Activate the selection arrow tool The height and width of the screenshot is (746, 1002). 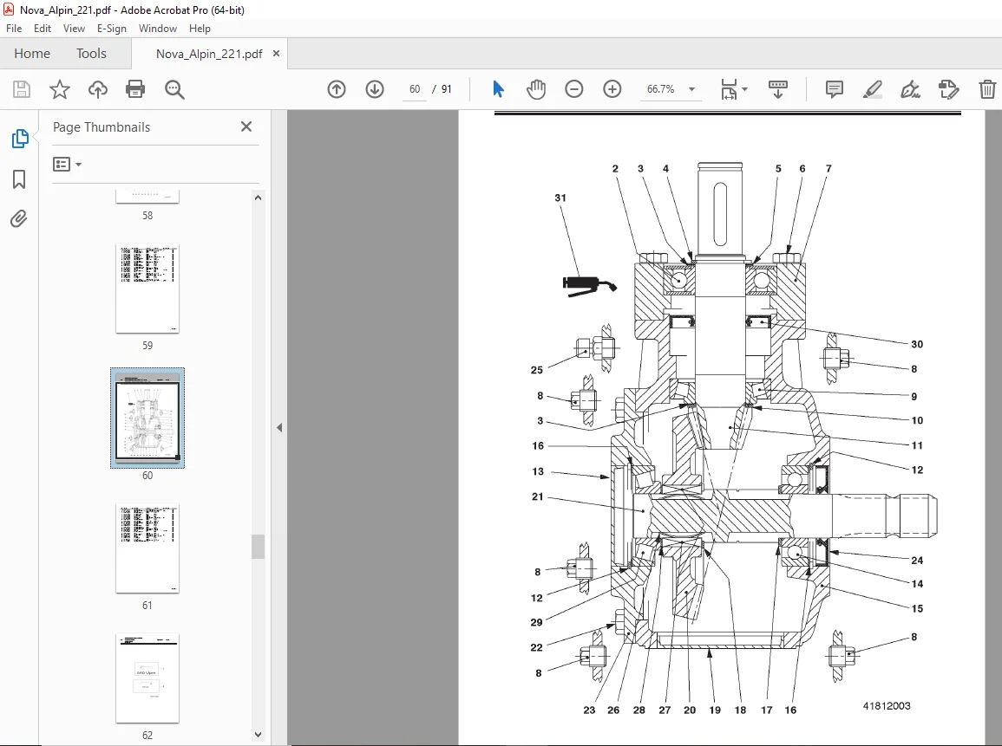499,89
